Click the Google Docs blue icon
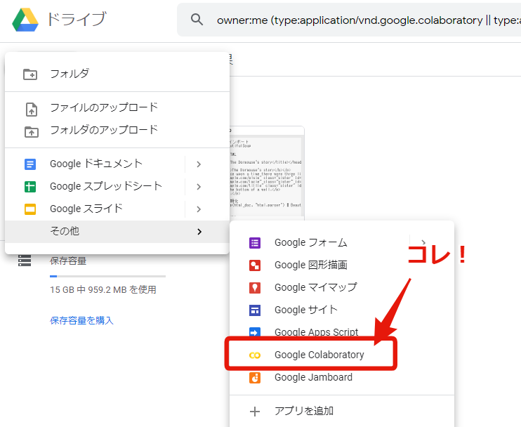The width and height of the screenshot is (521, 427). 30,164
